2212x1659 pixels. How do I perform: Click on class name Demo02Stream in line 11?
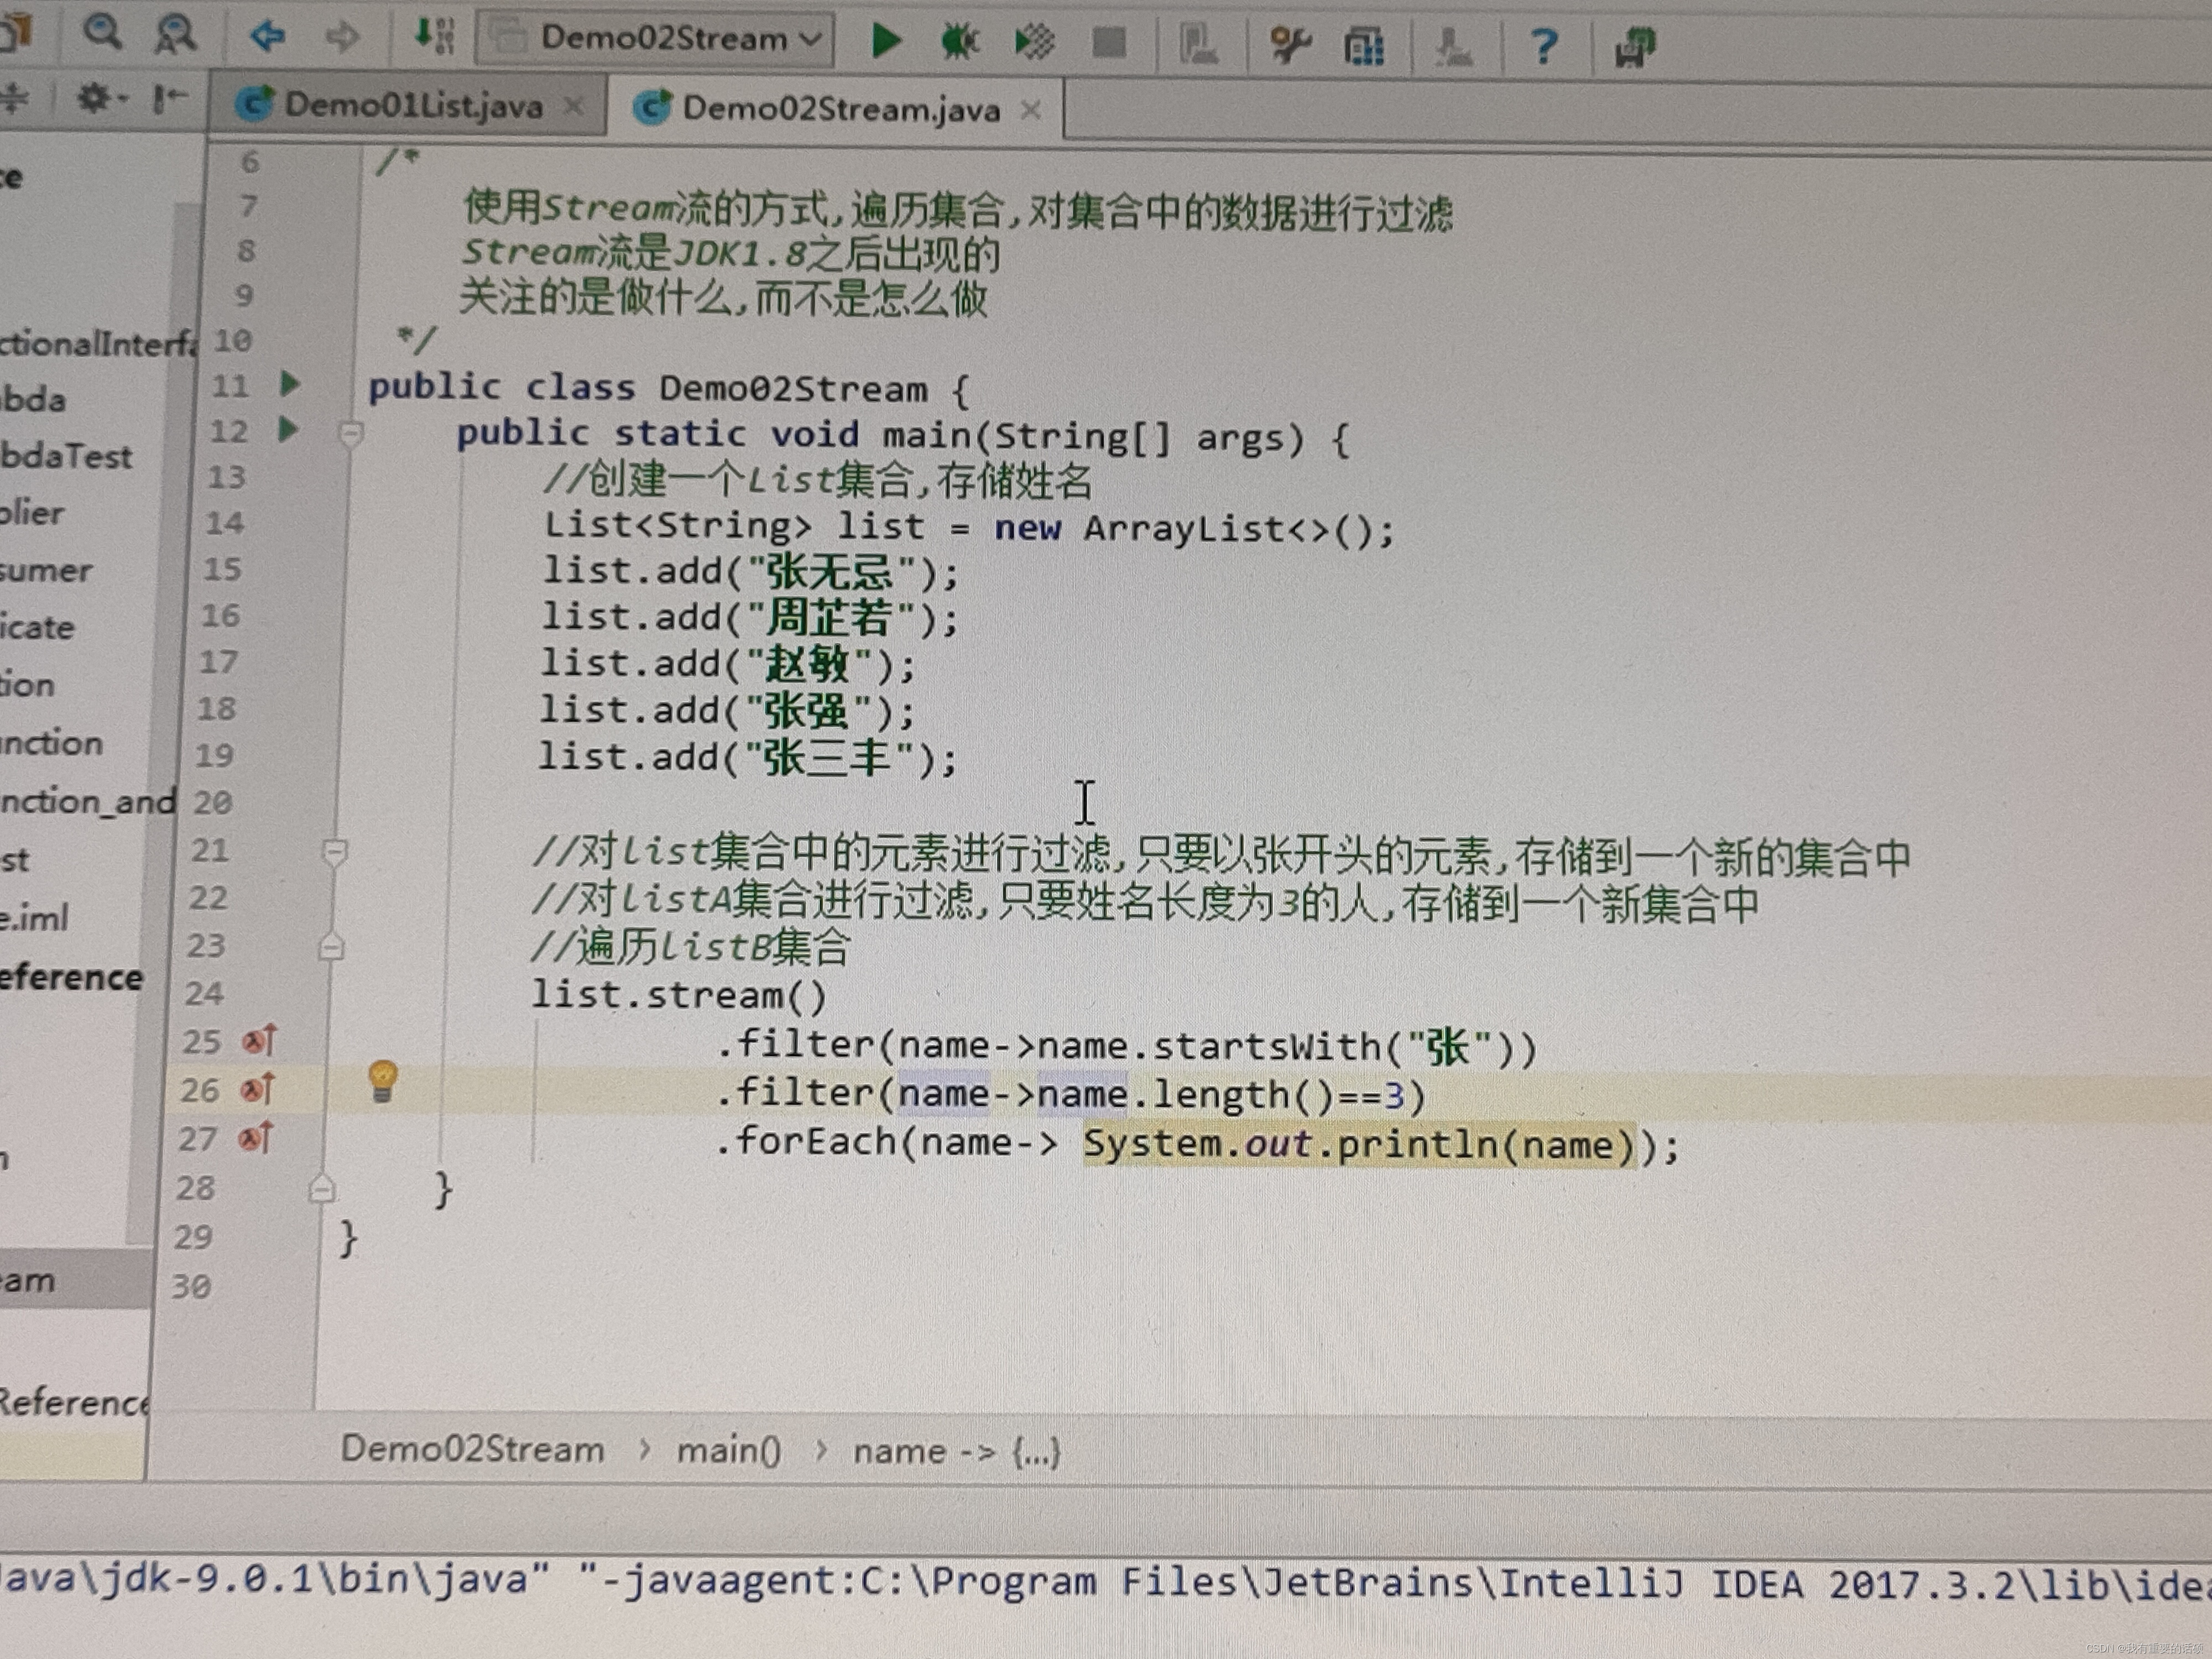pos(793,388)
